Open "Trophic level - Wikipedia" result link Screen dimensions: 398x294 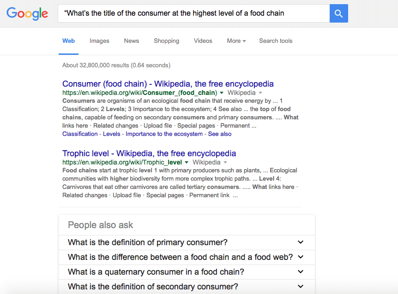coord(149,153)
